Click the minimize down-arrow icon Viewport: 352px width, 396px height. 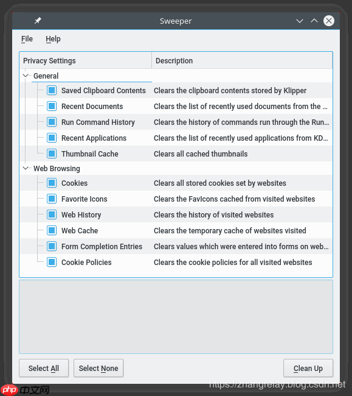tap(300, 21)
